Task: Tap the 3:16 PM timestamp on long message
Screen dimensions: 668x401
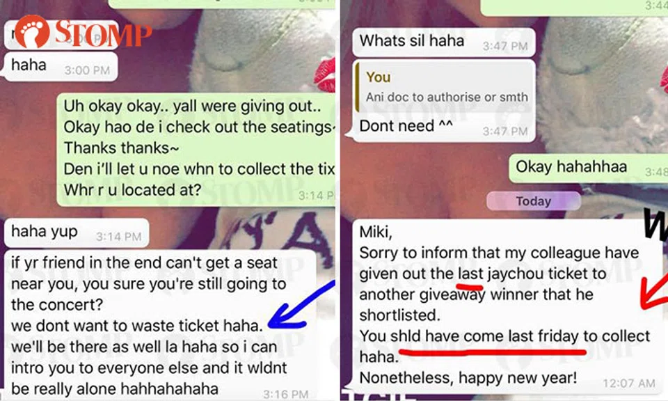Action: click(285, 394)
